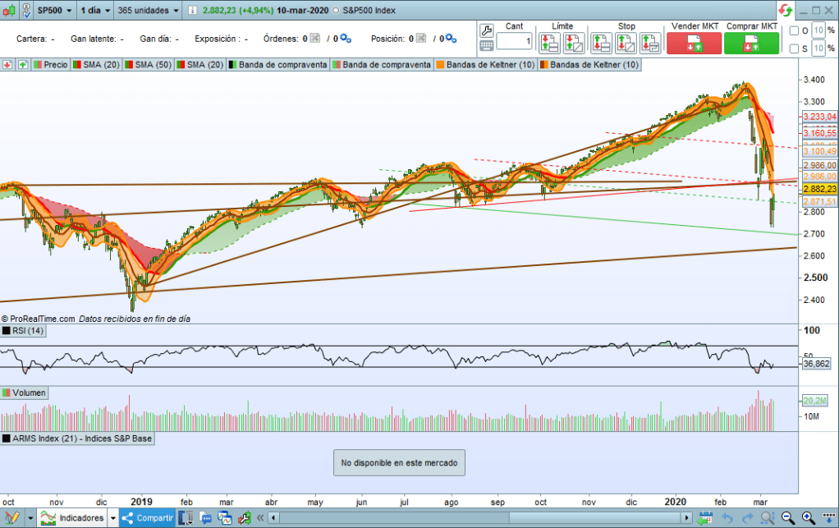Click the zoom out magnifier icon

coord(787,517)
